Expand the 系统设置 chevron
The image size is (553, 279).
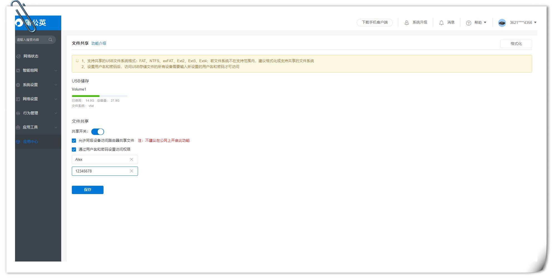point(56,85)
